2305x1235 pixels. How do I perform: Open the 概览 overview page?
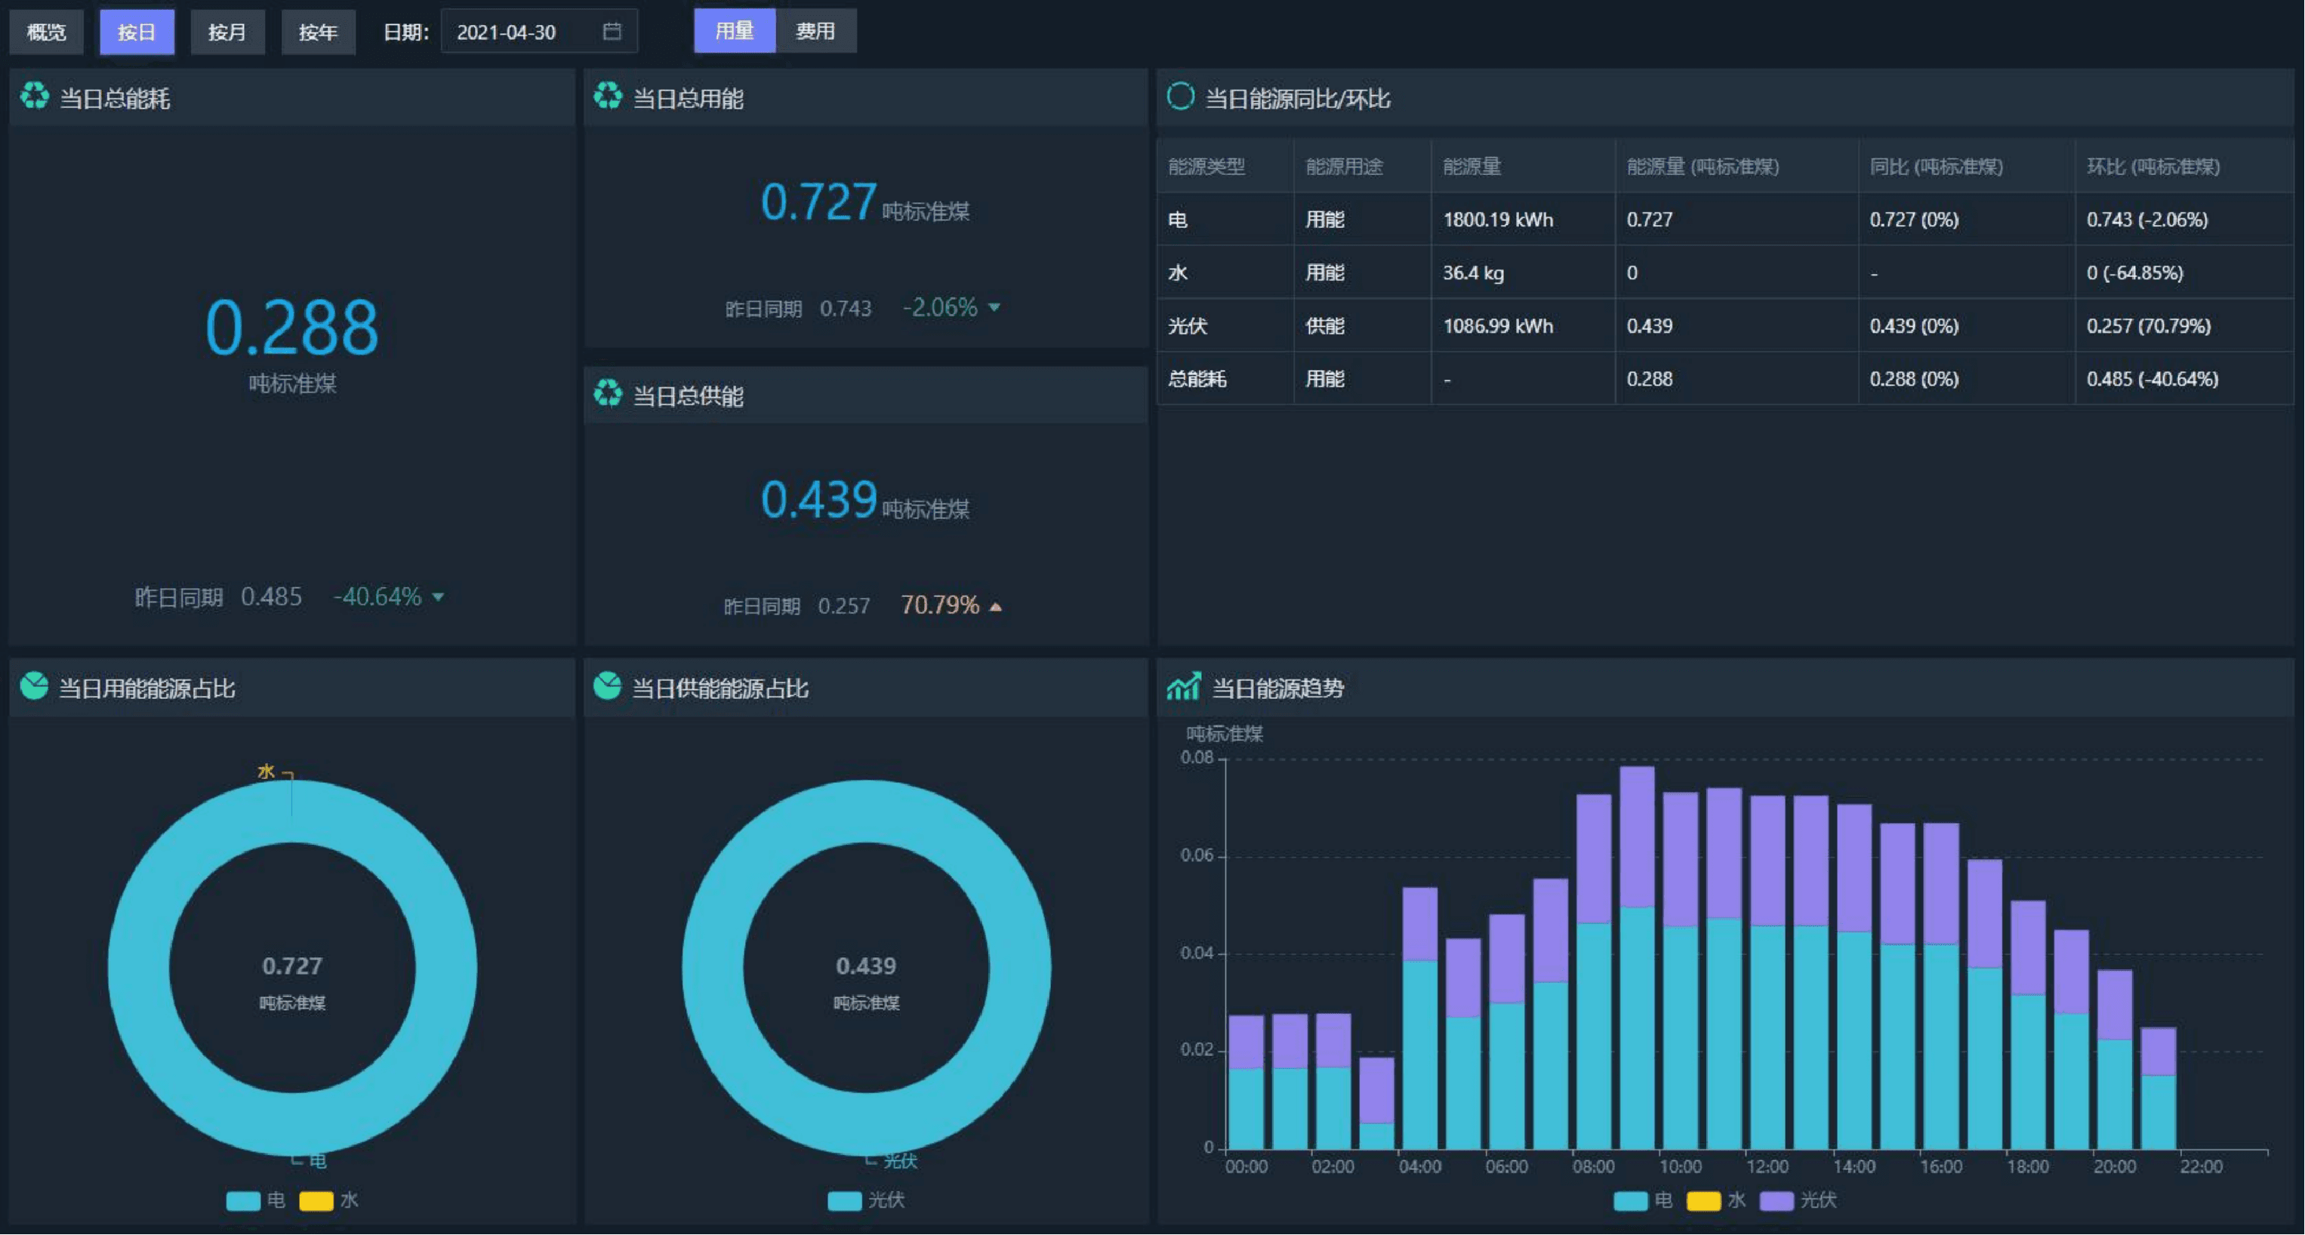45,32
